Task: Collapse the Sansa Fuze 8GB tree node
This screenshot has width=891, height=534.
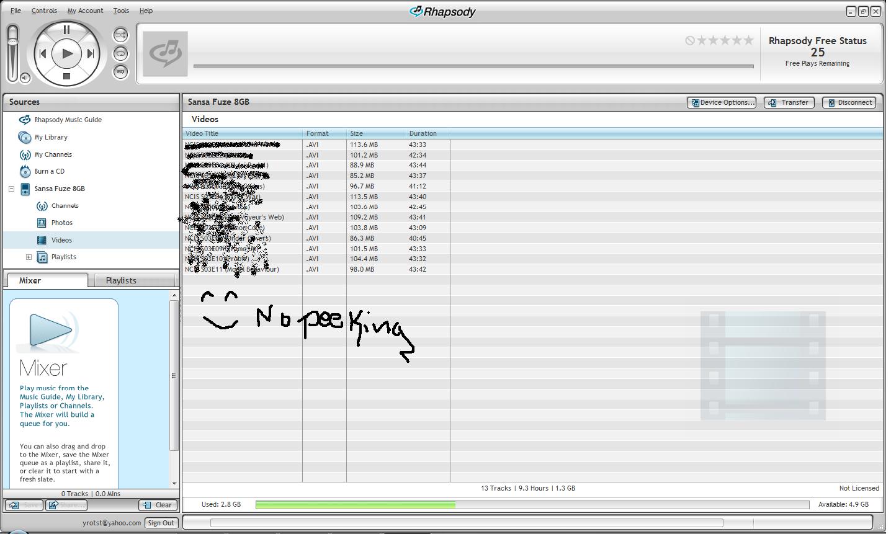Action: (x=11, y=189)
